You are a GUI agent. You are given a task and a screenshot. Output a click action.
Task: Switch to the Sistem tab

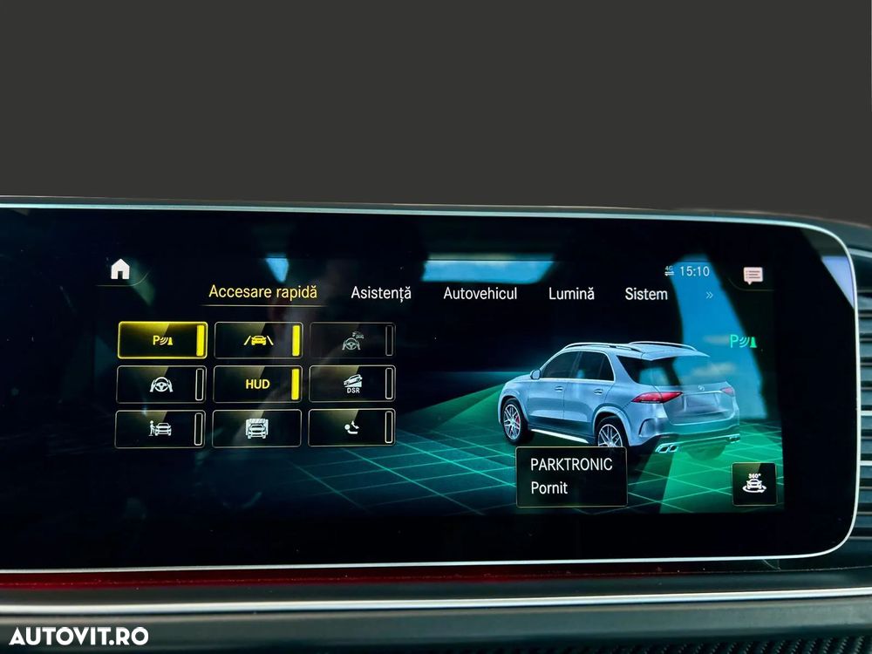(x=646, y=294)
